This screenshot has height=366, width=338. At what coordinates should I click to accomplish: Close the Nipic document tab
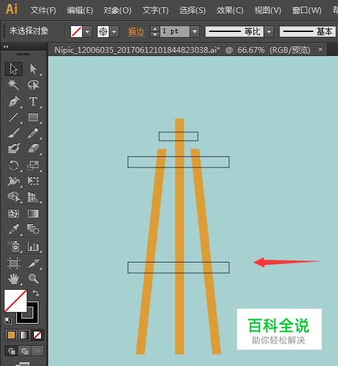click(x=320, y=49)
